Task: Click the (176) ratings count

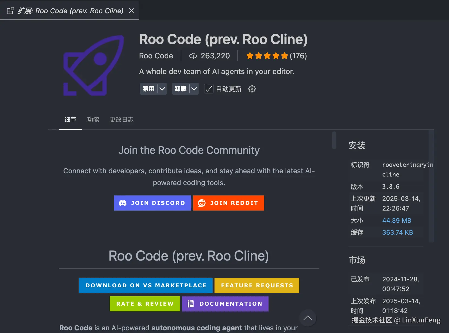Action: (x=298, y=56)
